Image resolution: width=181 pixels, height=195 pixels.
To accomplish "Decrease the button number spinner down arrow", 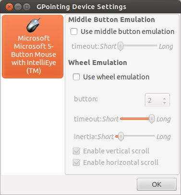I will 164,103.
